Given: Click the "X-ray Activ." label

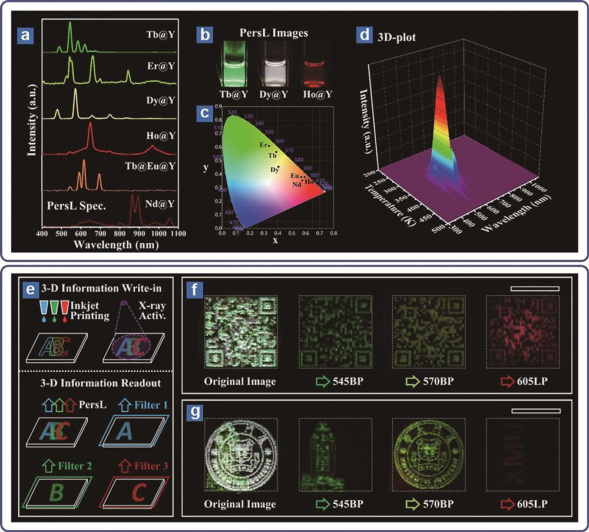Looking at the screenshot, I should 153,310.
